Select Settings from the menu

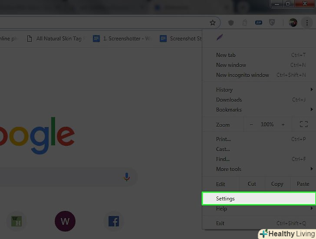pyautogui.click(x=259, y=199)
